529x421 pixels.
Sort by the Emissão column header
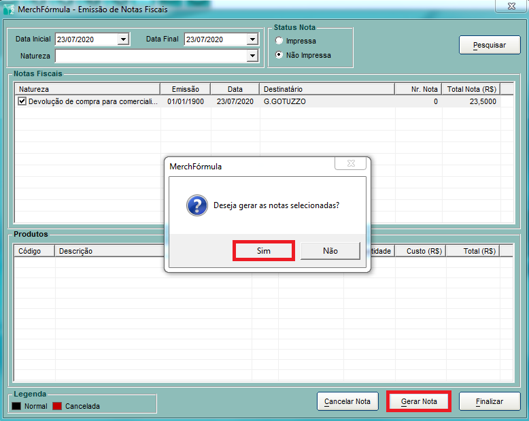185,89
